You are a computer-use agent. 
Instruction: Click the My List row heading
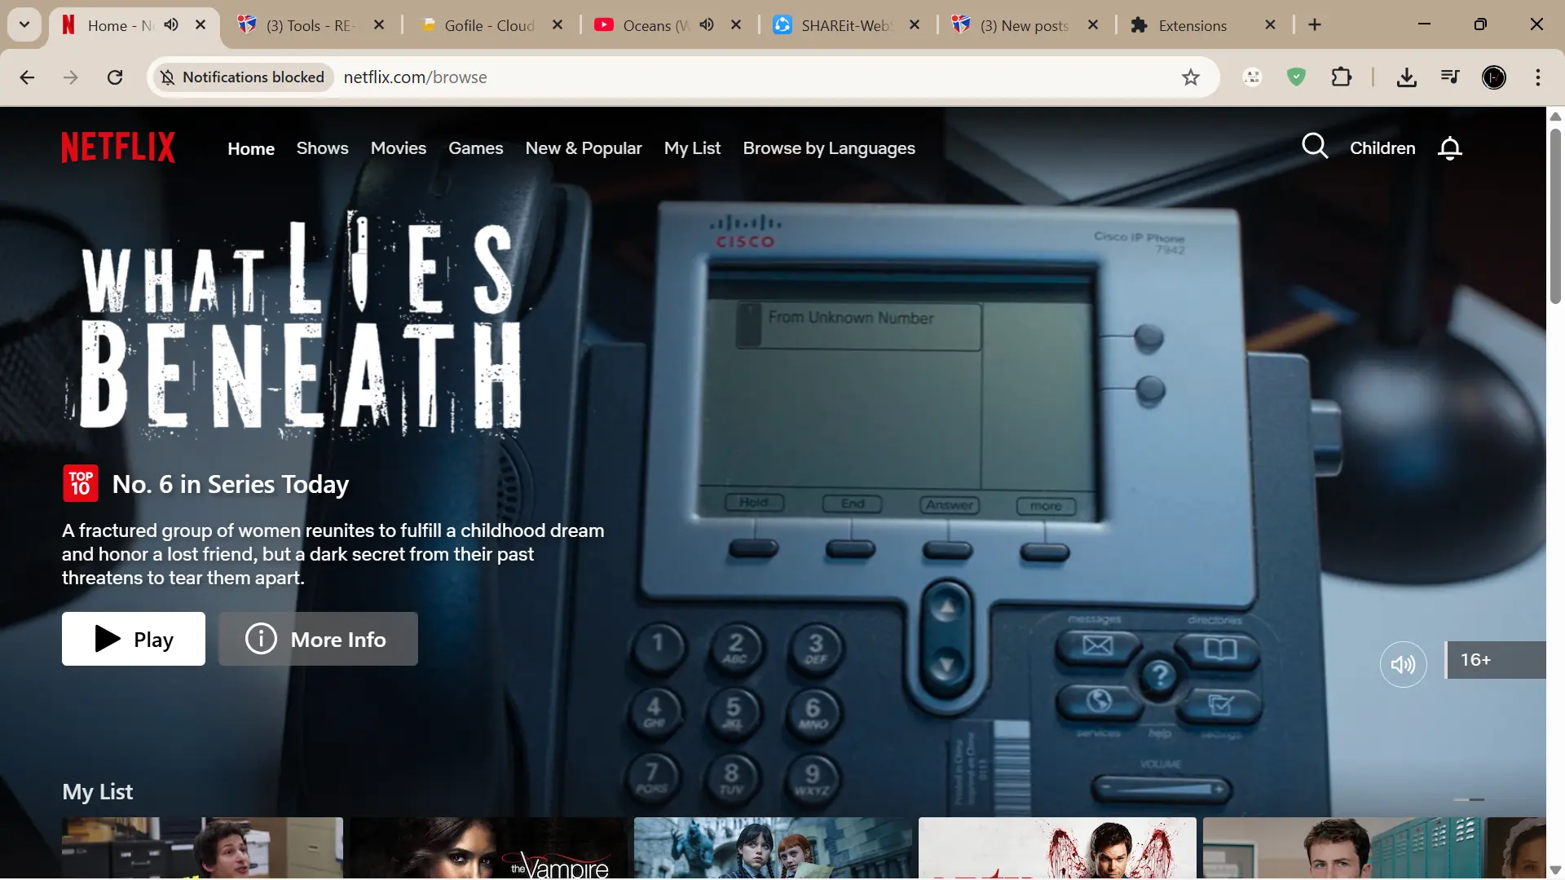click(x=98, y=791)
